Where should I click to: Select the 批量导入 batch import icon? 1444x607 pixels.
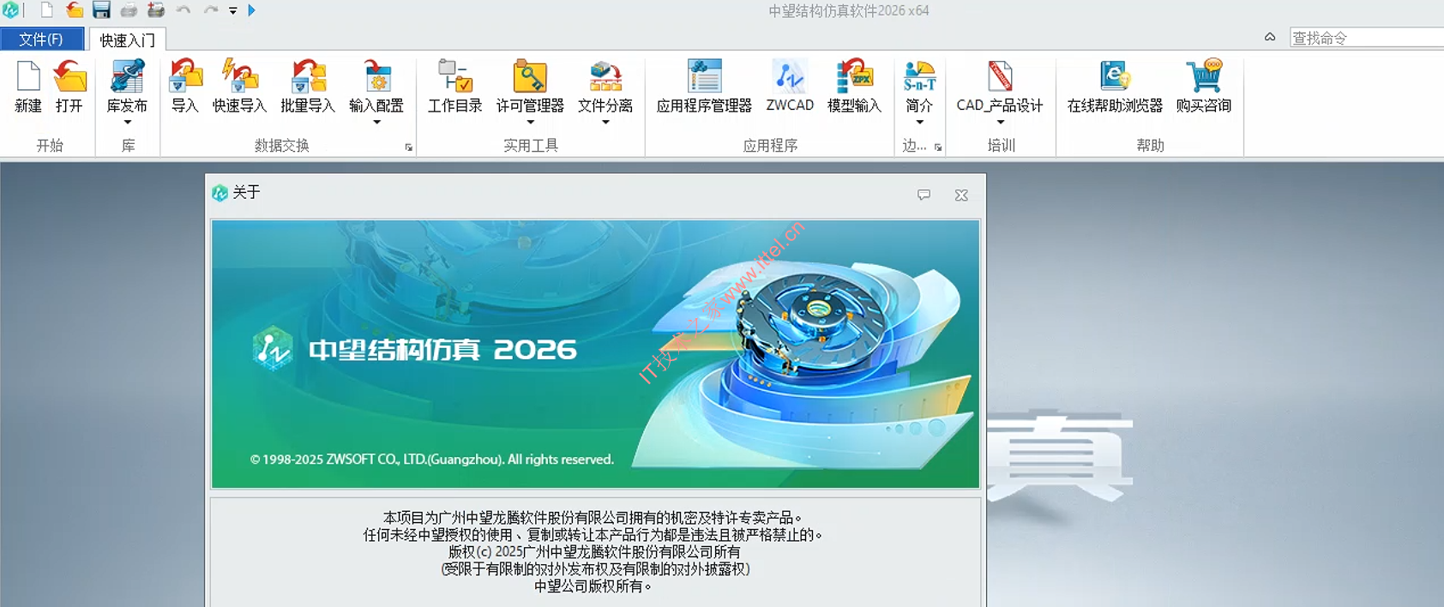(x=307, y=77)
